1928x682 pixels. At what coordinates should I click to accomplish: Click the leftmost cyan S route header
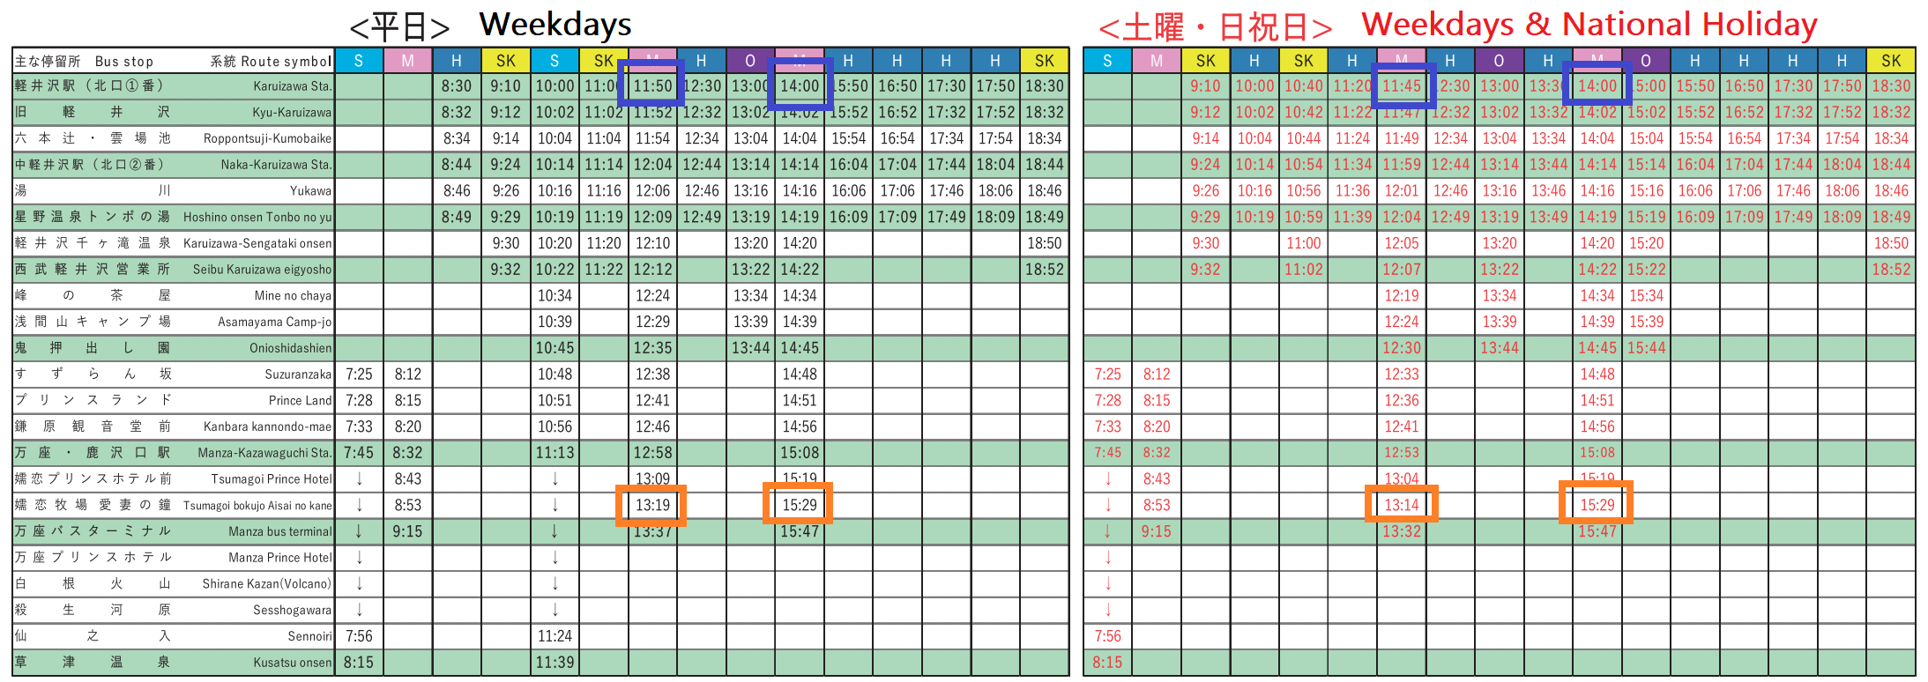[359, 61]
